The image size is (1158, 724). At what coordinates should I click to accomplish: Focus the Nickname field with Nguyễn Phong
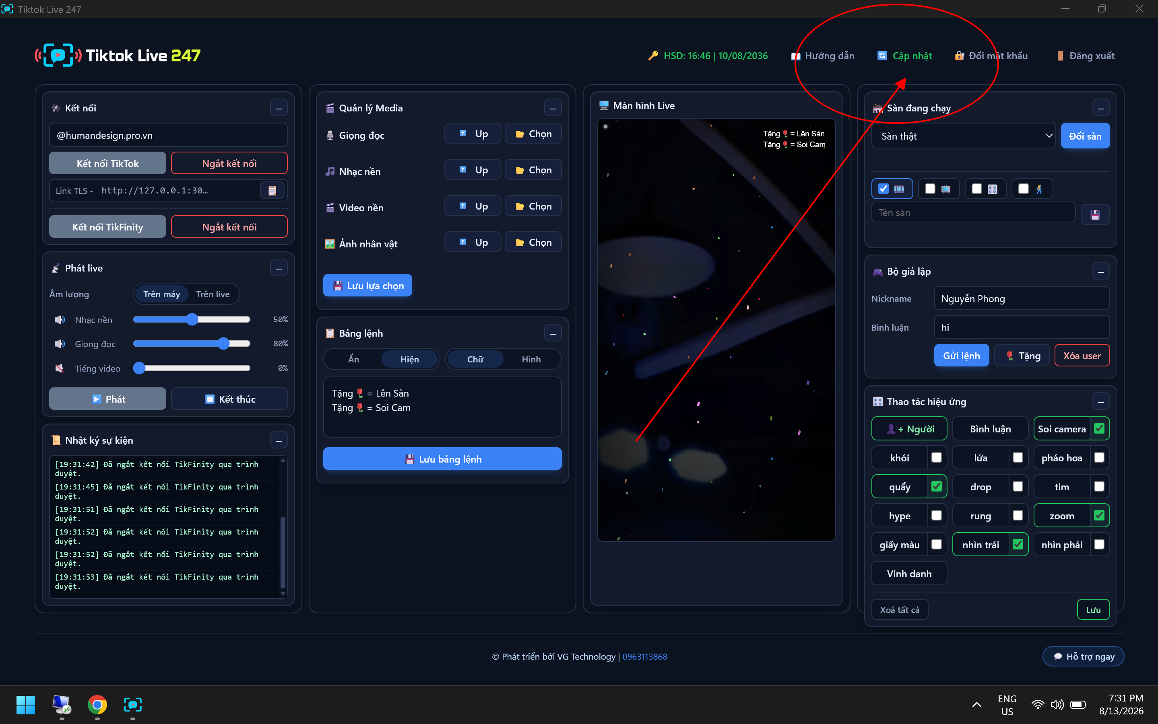tap(1022, 298)
